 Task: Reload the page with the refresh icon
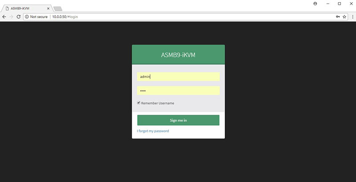19,17
